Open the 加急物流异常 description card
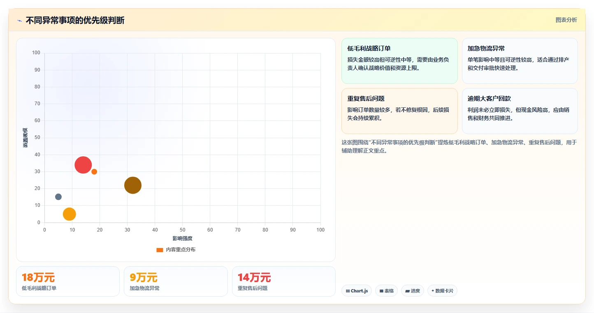 pos(520,61)
